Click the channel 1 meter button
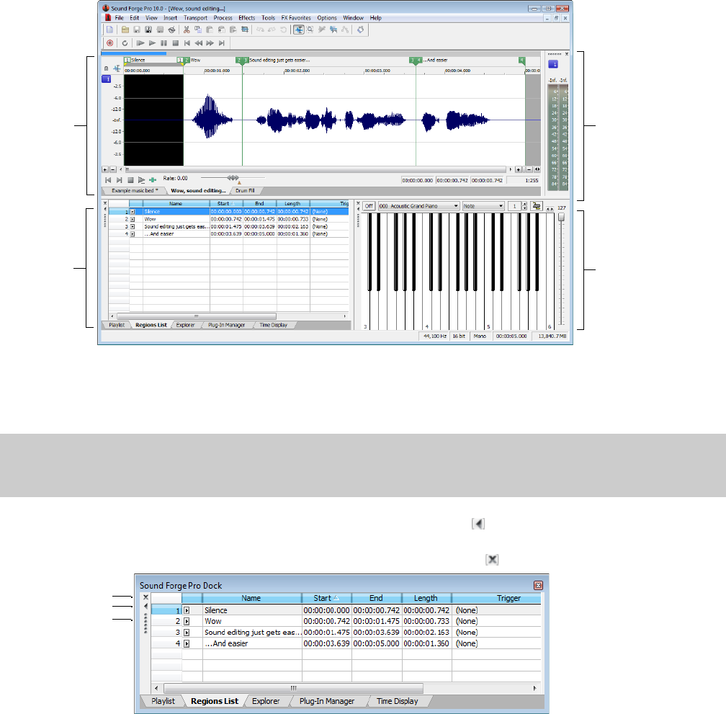 (553, 64)
